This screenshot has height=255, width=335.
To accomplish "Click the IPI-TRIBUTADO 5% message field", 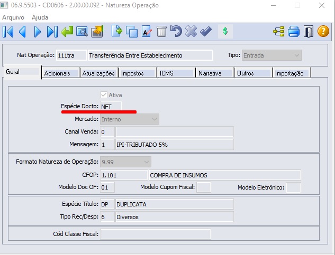I will (174, 145).
